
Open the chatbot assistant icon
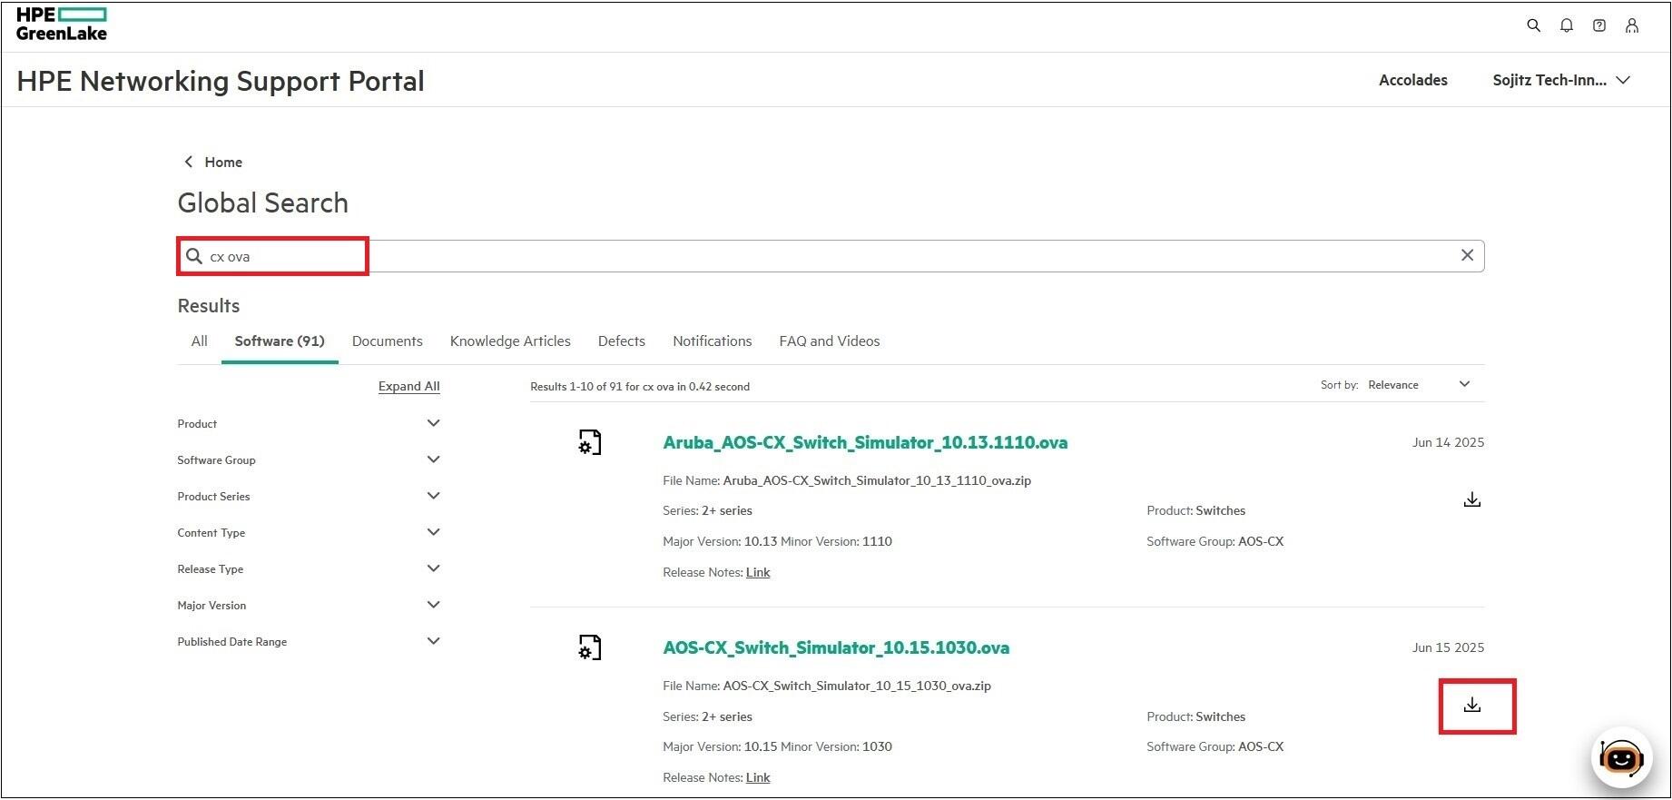point(1621,756)
